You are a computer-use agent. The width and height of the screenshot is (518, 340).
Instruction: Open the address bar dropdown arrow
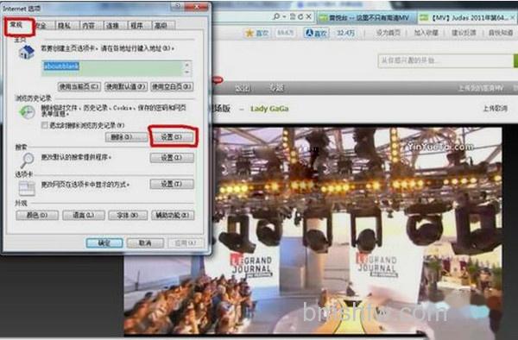(x=284, y=16)
